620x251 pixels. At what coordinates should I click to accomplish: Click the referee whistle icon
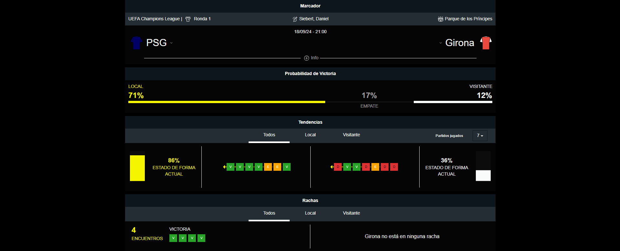click(295, 19)
